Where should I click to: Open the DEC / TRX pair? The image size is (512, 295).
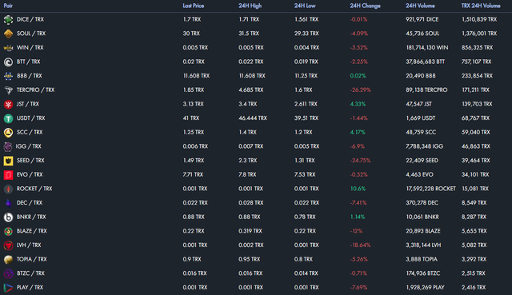pyautogui.click(x=30, y=202)
